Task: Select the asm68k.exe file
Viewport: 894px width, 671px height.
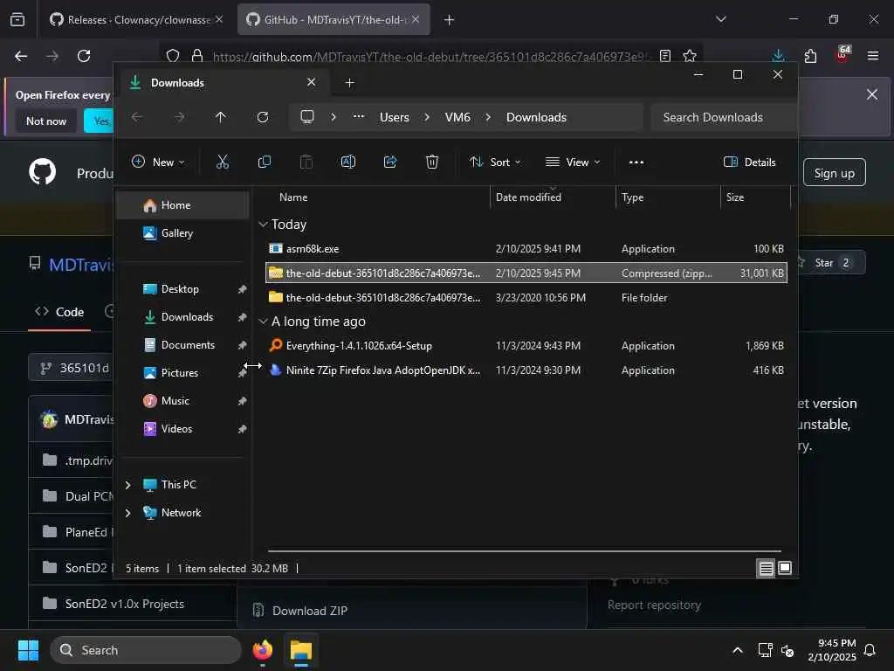Action: click(526, 249)
